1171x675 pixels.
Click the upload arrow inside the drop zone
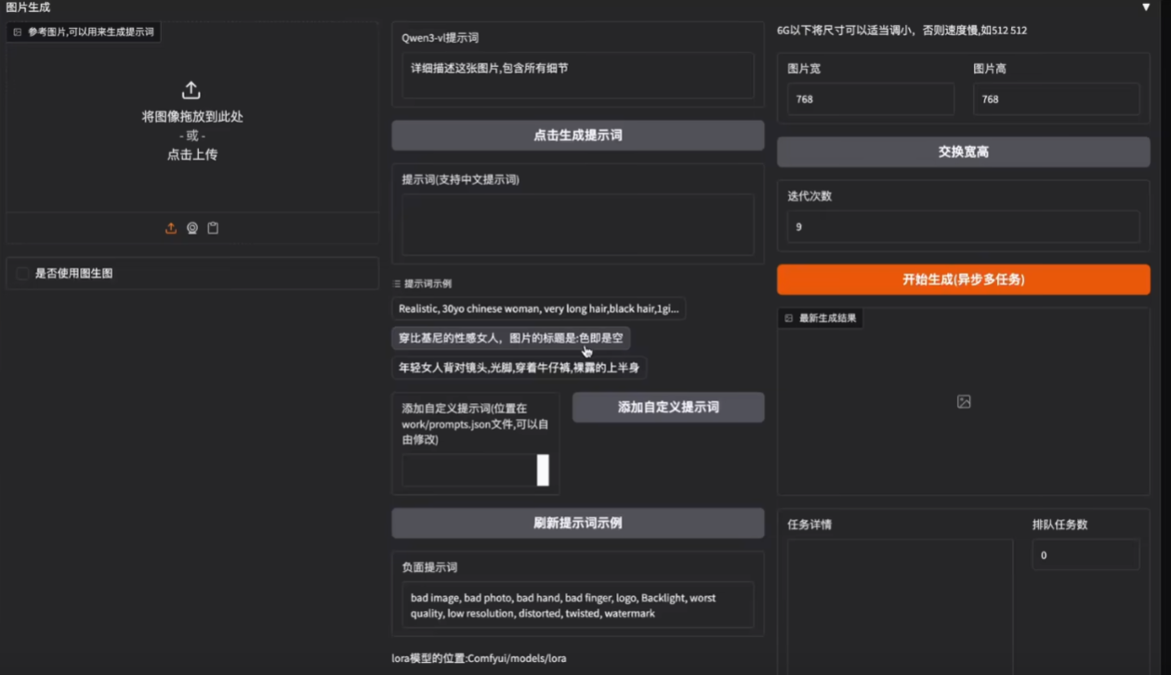point(191,90)
